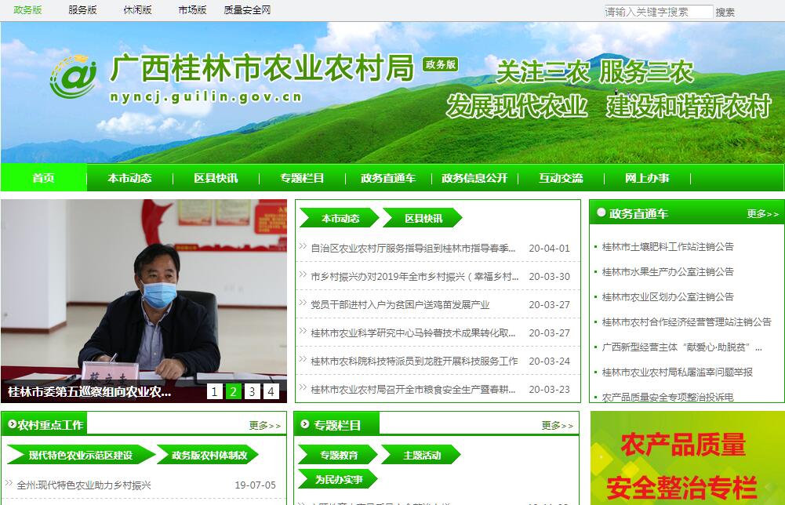Select the 主题活动 tab
The height and width of the screenshot is (505, 785).
click(x=422, y=455)
